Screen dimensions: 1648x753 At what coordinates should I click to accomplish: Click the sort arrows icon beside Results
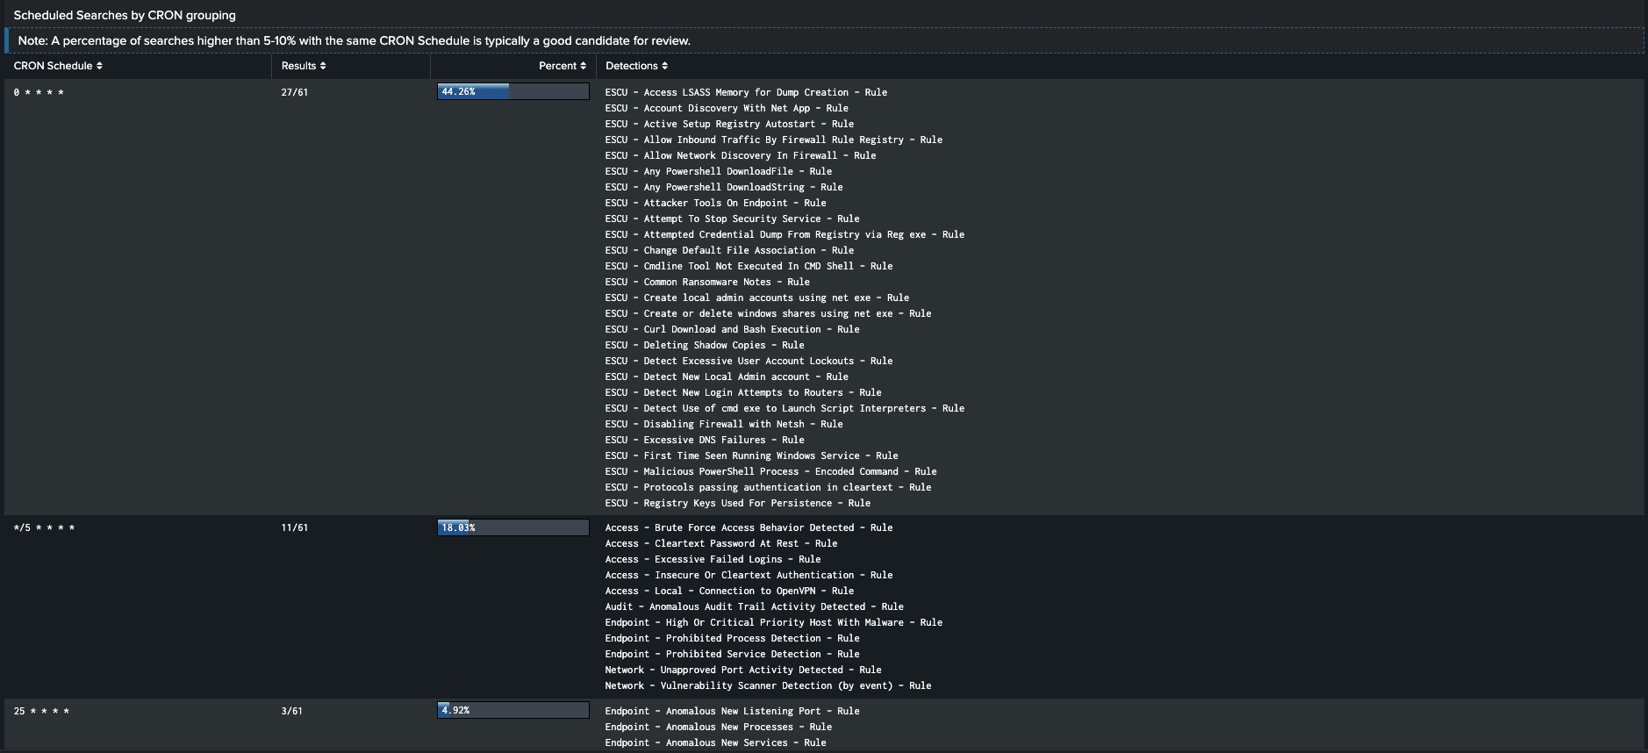click(323, 66)
